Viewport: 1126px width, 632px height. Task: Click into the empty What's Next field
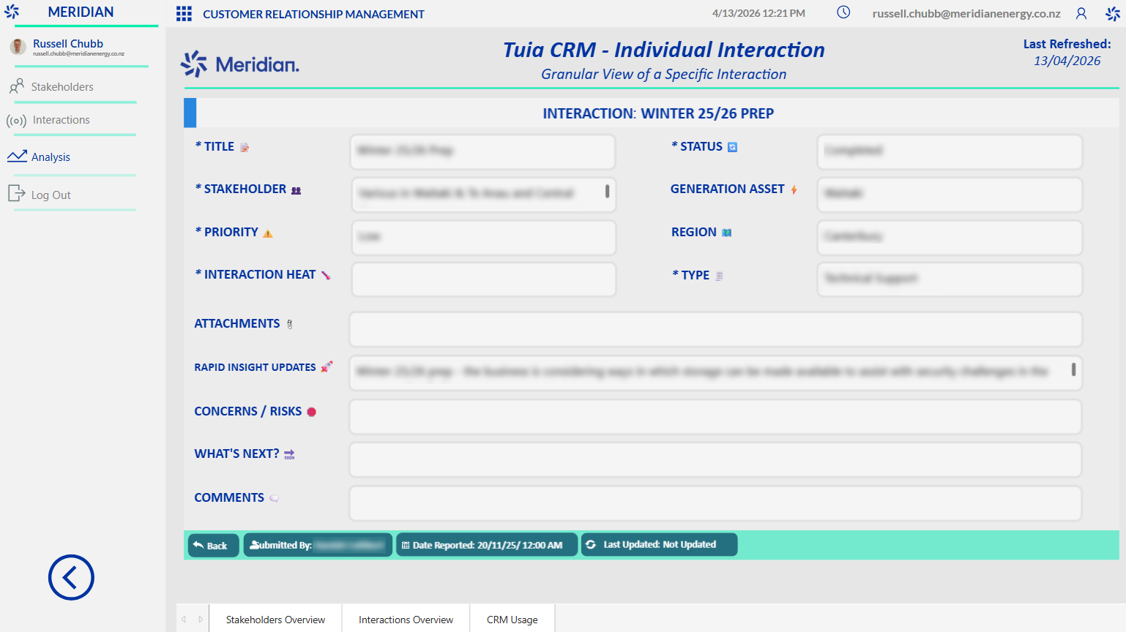[715, 459]
